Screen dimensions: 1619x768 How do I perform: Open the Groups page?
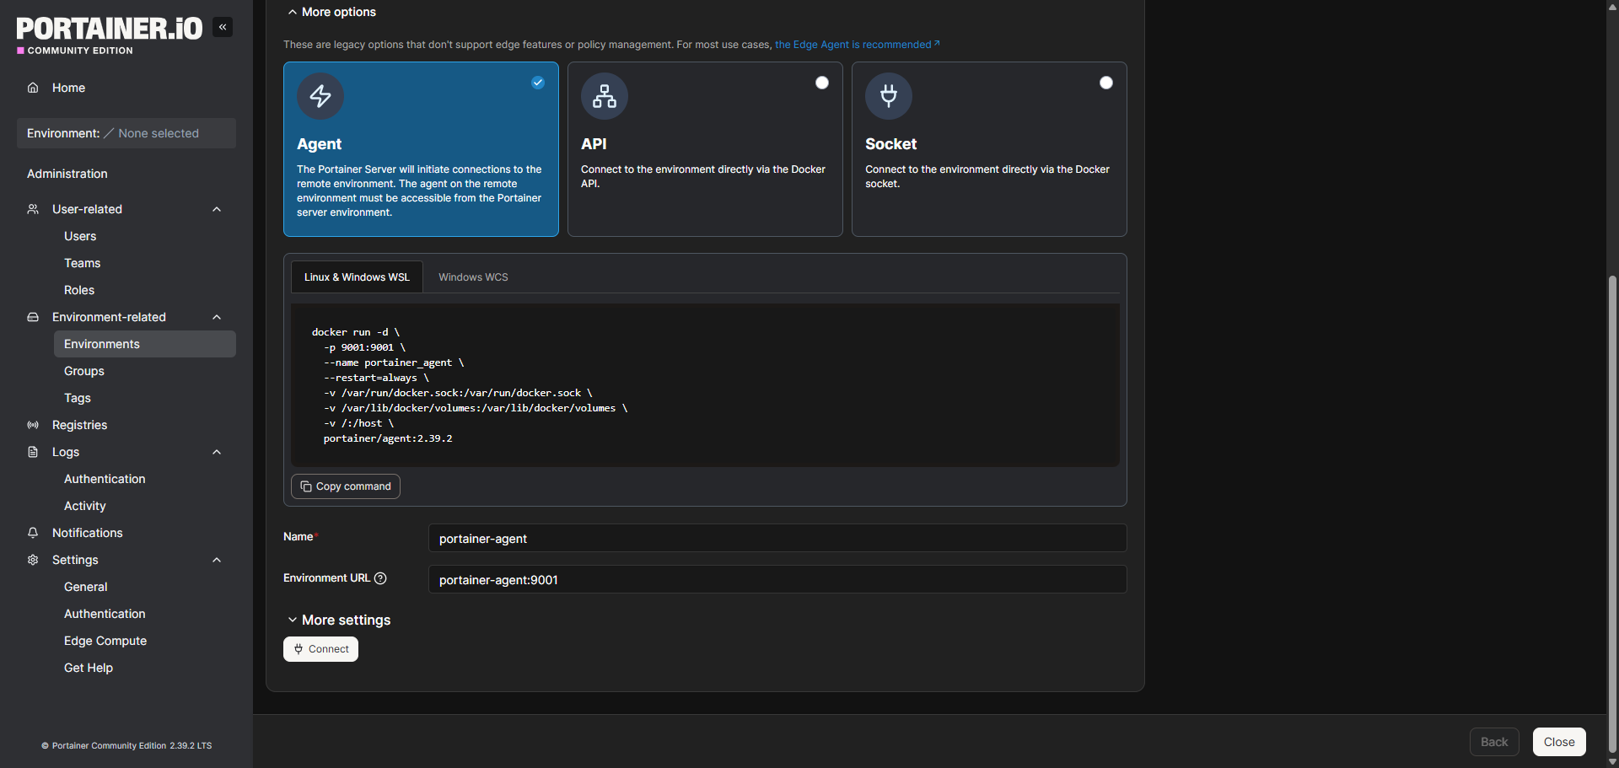click(84, 371)
